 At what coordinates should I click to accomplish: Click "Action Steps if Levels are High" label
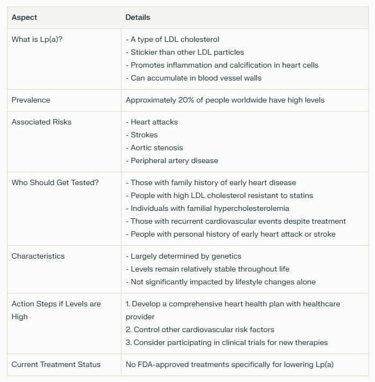(56, 310)
